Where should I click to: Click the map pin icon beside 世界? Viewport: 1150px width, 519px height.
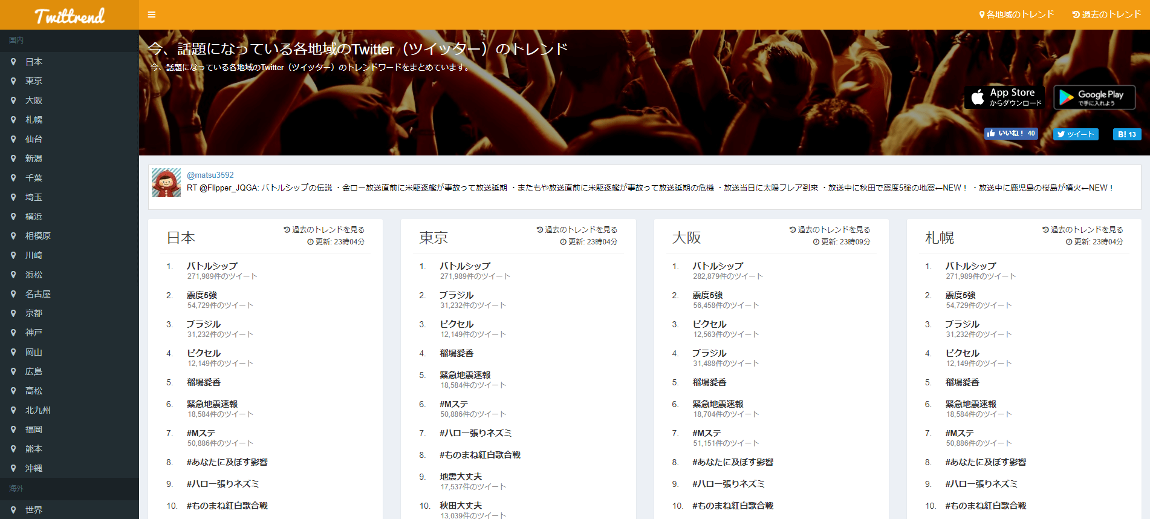pos(13,510)
